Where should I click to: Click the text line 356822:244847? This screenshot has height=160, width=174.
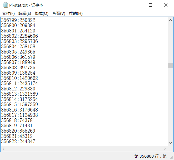[18, 142]
